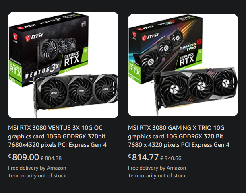
Task: Click Free delivery by Amazon under the VENTUS listing
Action: (37, 168)
